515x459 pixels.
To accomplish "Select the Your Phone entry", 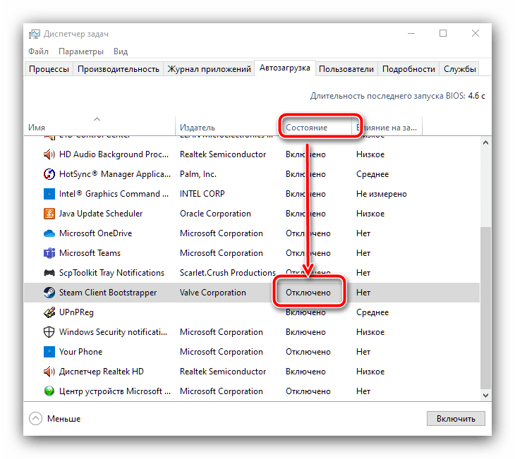I will [80, 352].
